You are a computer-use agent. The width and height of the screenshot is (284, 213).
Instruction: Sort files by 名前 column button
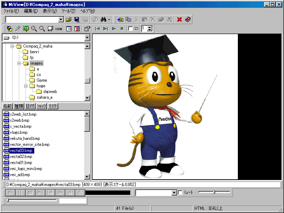[x=7, y=106]
